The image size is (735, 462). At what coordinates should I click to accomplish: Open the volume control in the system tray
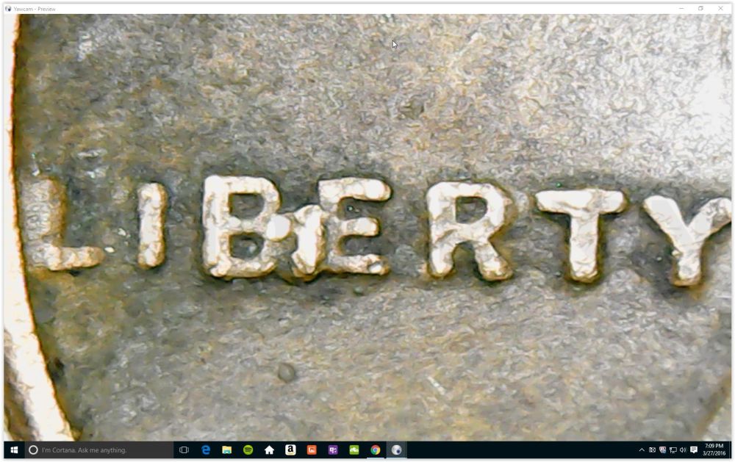point(683,450)
